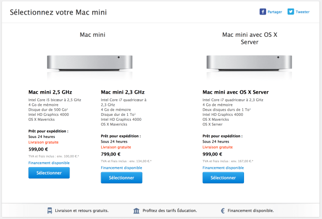322x219 pixels.
Task: Click the Education building icon
Action: 137,210
